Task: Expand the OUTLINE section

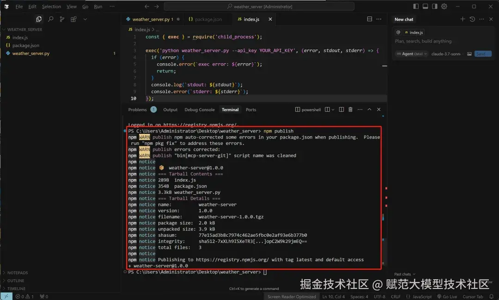Action: tap(16, 281)
